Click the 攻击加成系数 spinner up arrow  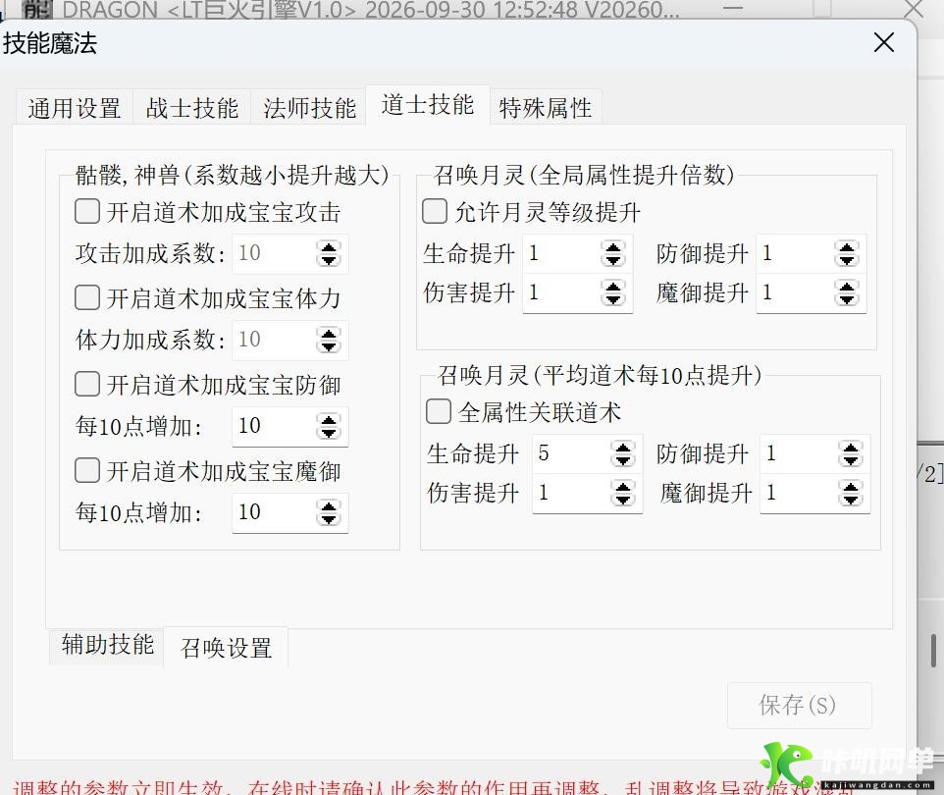[x=329, y=247]
